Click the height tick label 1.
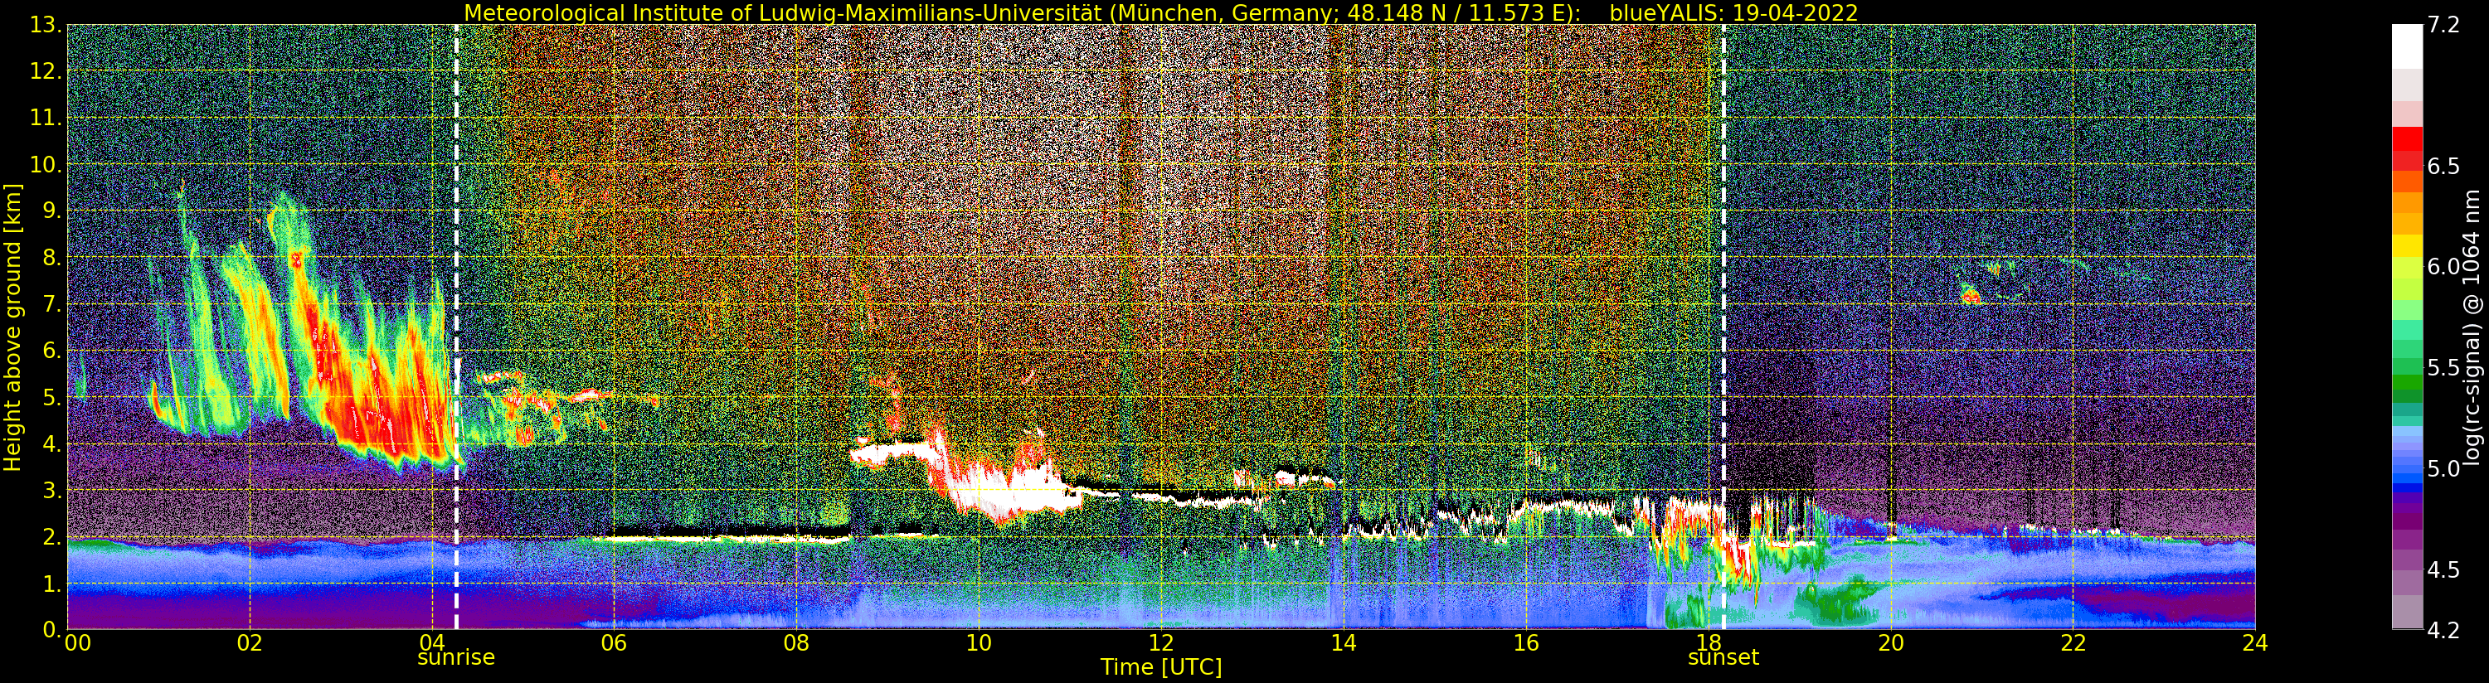 [52, 584]
